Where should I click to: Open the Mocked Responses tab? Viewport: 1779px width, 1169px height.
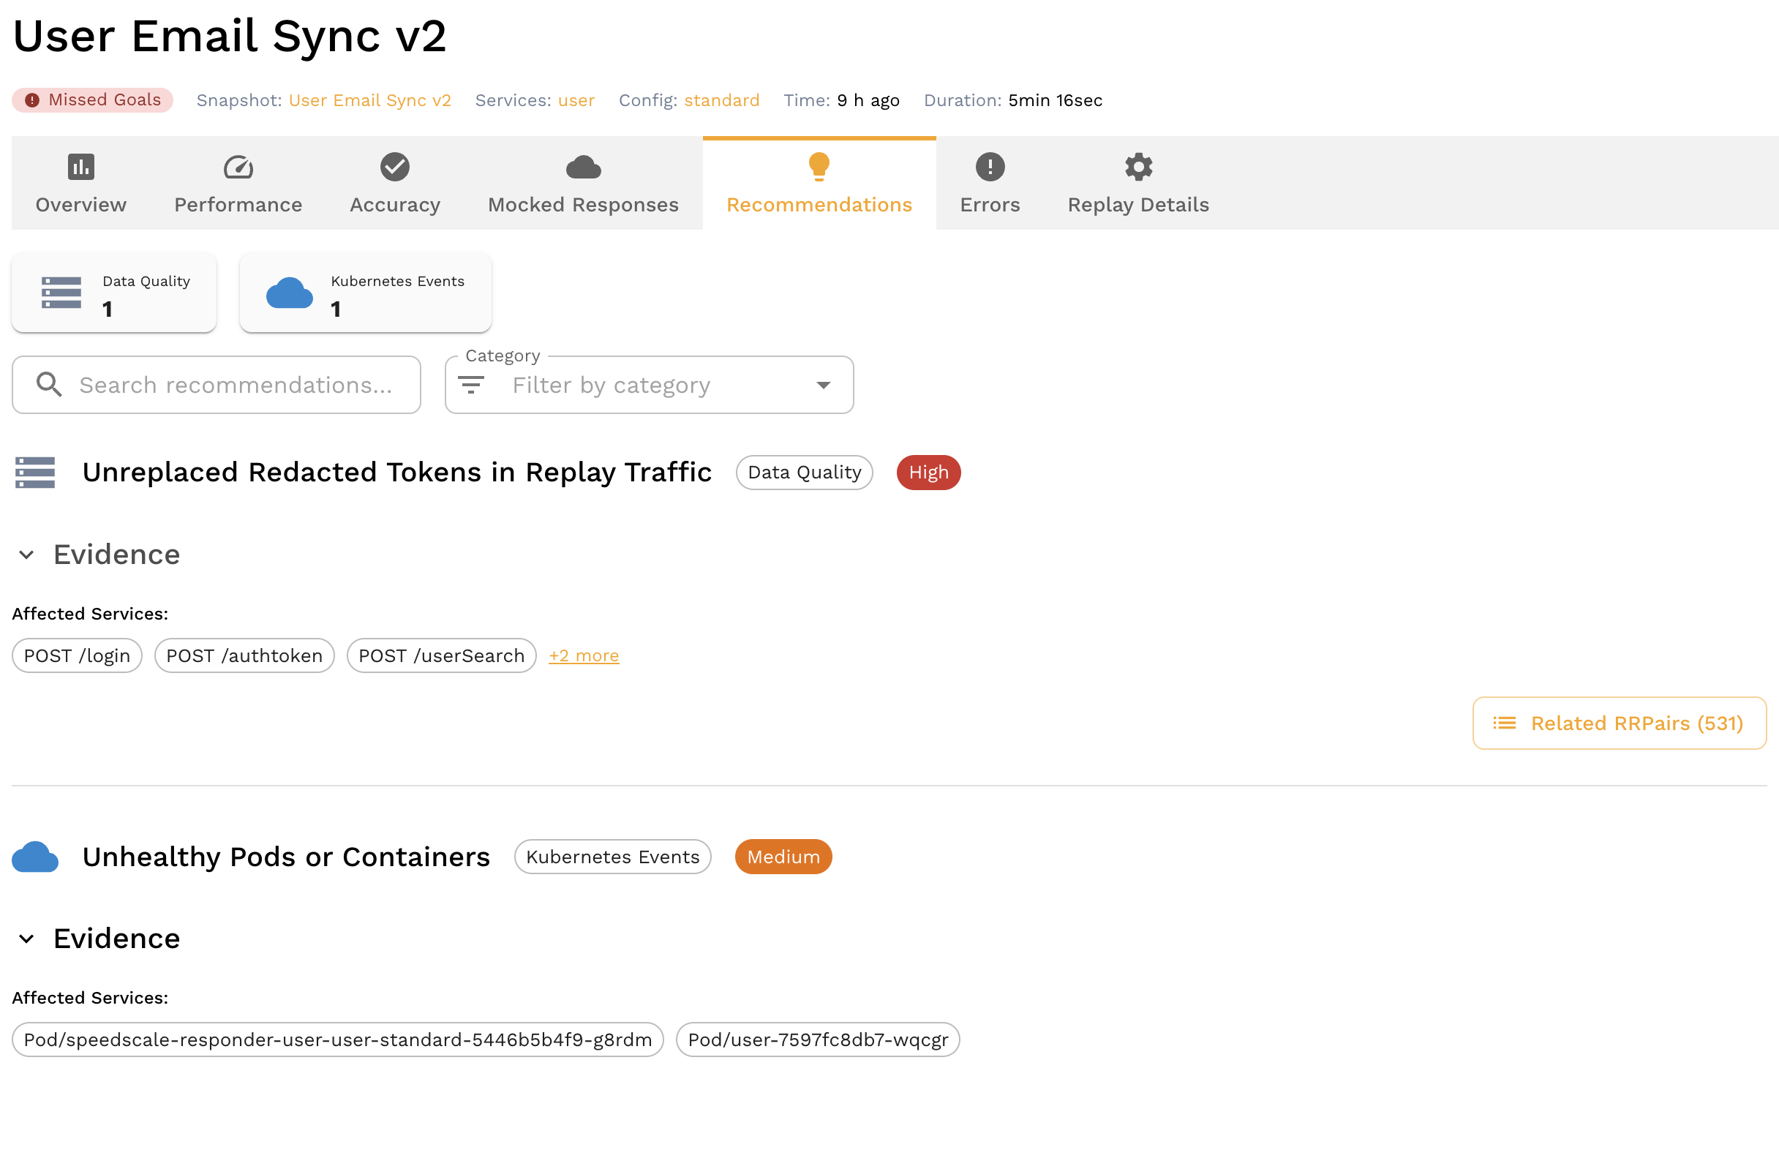pyautogui.click(x=583, y=204)
